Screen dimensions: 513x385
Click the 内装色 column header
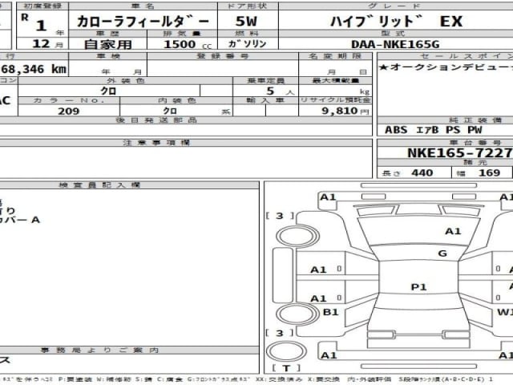click(x=177, y=100)
